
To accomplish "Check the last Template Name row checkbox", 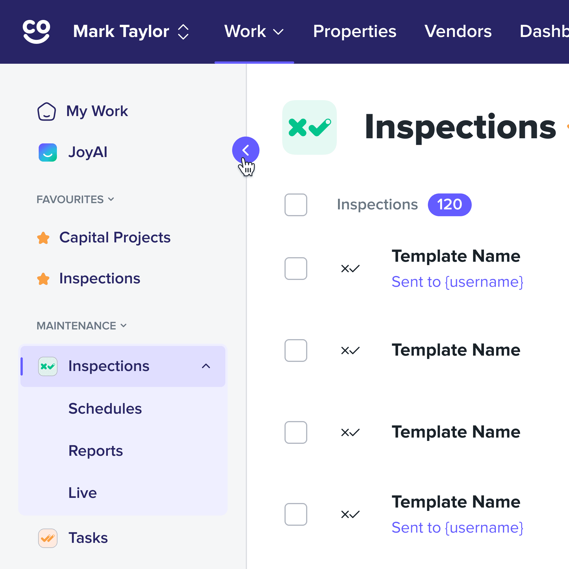I will 296,514.
